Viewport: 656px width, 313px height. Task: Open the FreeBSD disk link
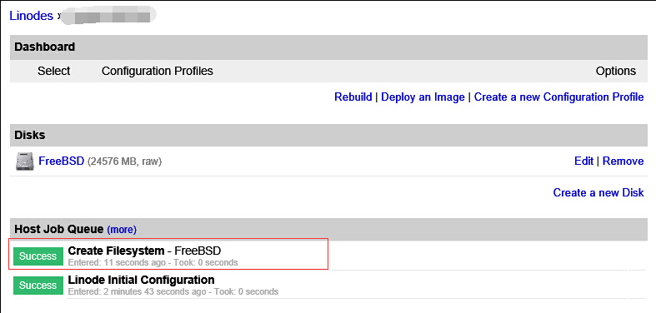(x=62, y=161)
